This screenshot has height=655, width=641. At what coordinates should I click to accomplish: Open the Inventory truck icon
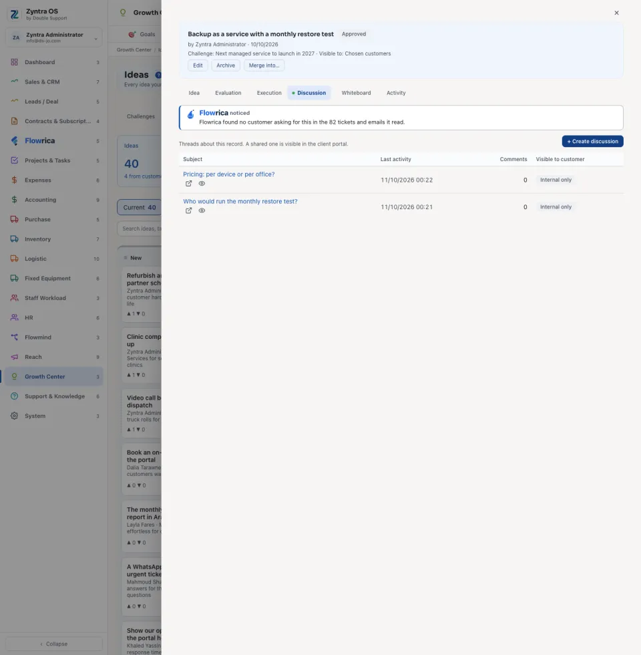point(14,239)
